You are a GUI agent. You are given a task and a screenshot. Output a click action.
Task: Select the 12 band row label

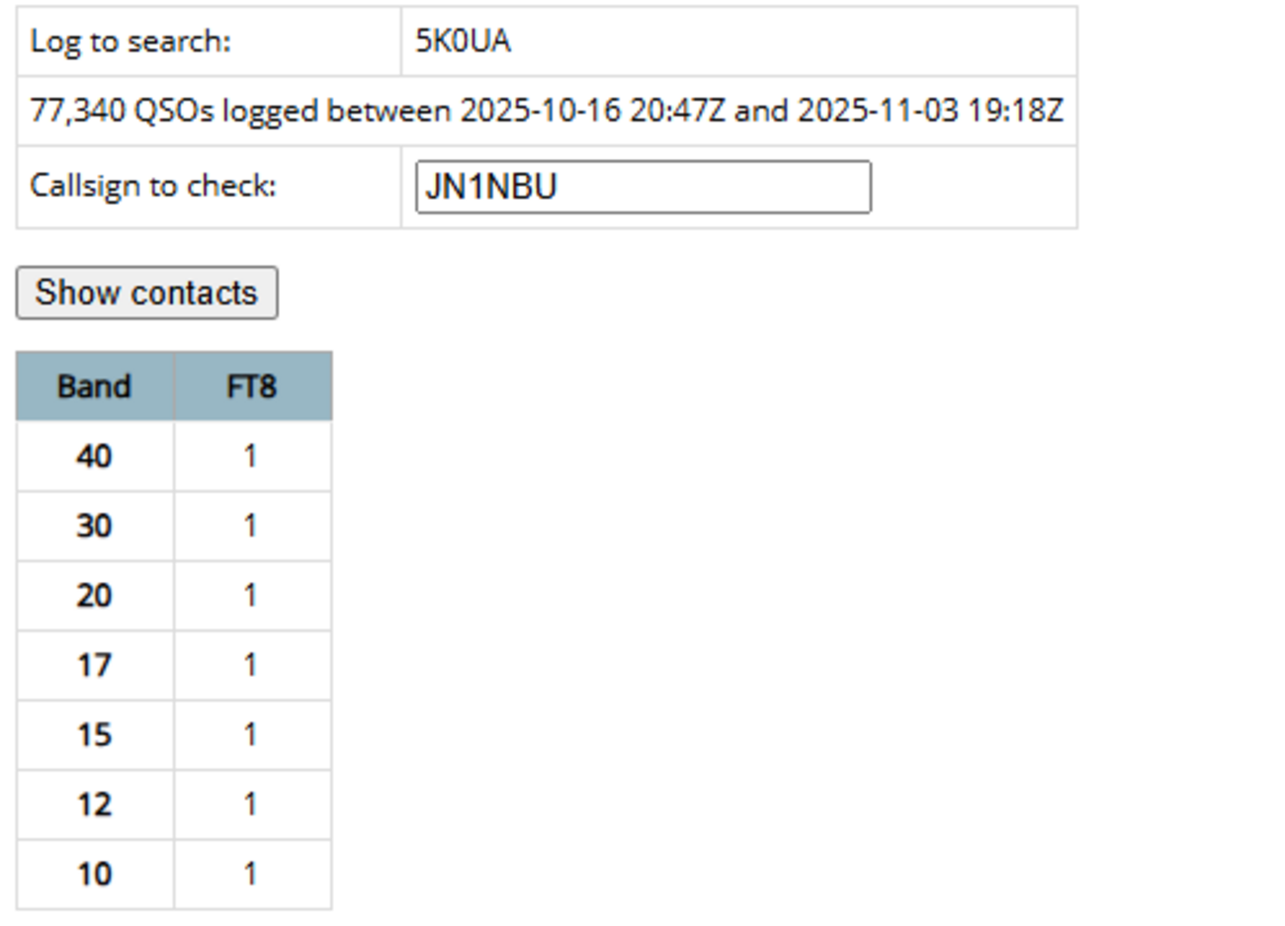pos(94,804)
